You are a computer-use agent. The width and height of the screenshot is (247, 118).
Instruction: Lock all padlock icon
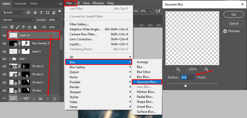pyautogui.click(x=35, y=27)
